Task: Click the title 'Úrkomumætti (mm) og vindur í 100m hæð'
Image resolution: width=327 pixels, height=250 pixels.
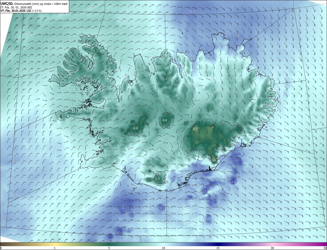Action: 41,4
